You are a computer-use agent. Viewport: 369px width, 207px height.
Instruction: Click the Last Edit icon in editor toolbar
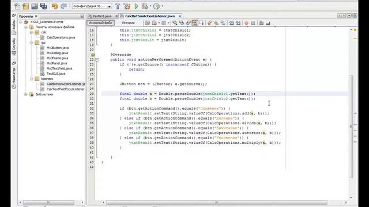tap(148, 23)
